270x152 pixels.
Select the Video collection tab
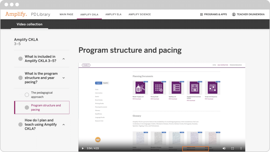pyautogui.click(x=30, y=24)
